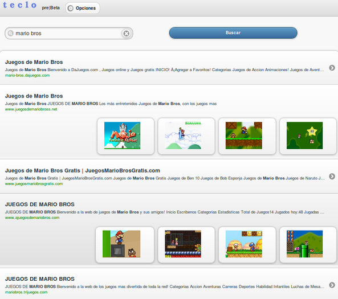Click the magnifier icon in search box
This screenshot has height=299, width=338.
[x=10, y=33]
